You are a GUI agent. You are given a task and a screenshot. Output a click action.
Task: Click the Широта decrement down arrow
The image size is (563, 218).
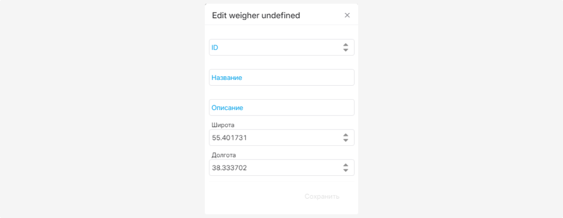[x=345, y=140]
